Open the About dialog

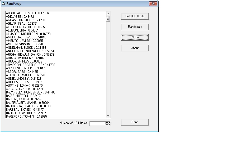click(135, 48)
